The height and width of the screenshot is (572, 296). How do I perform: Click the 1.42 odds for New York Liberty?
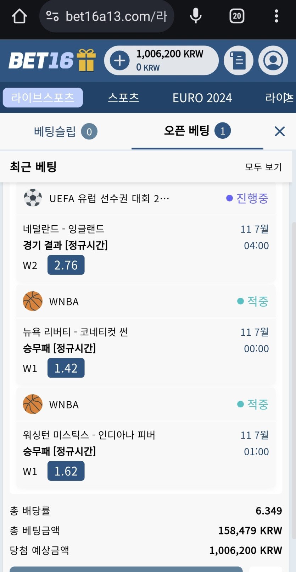[x=66, y=368]
